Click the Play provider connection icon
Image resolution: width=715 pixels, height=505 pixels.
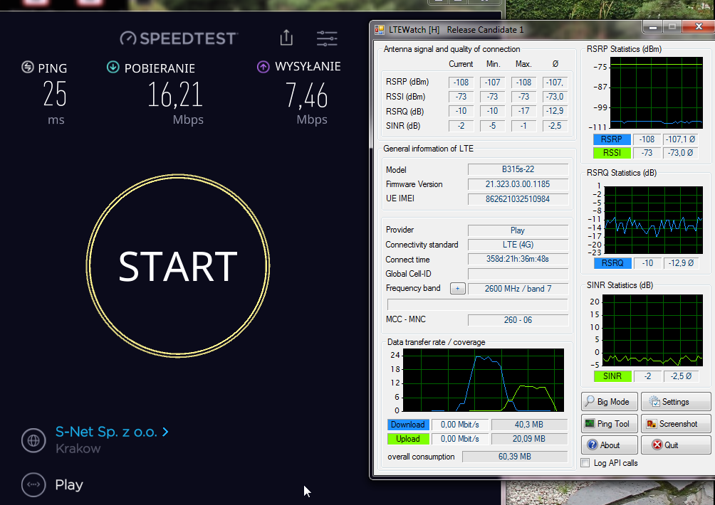click(x=33, y=484)
